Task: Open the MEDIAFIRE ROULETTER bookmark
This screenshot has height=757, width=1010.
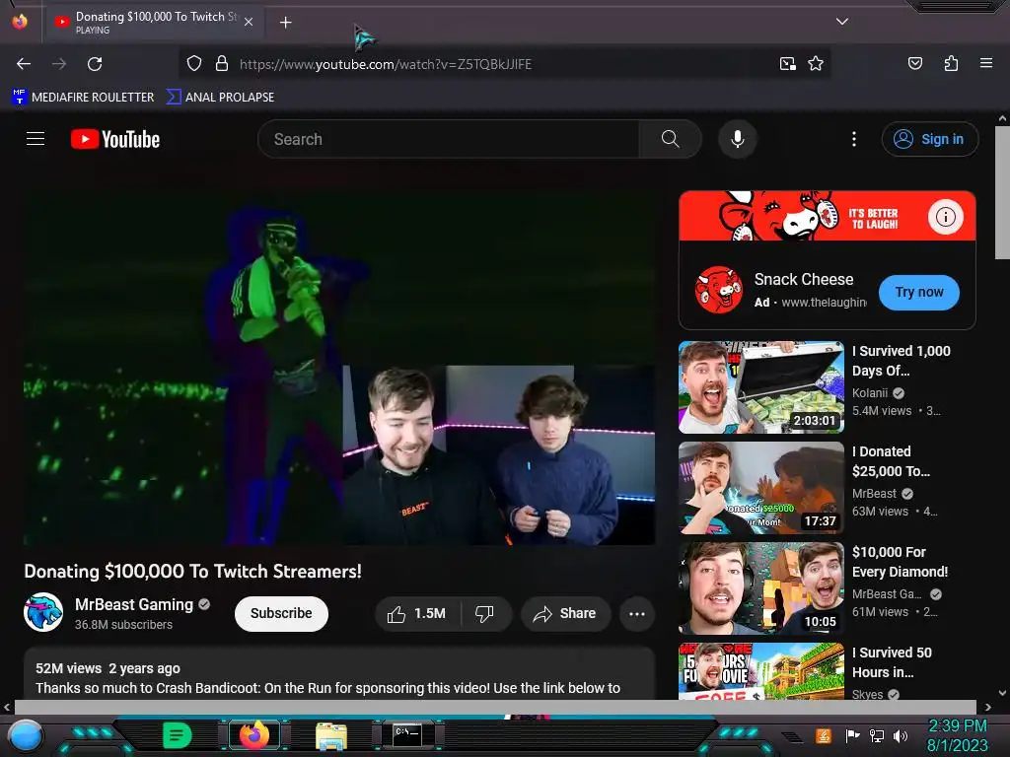Action: 83,98
